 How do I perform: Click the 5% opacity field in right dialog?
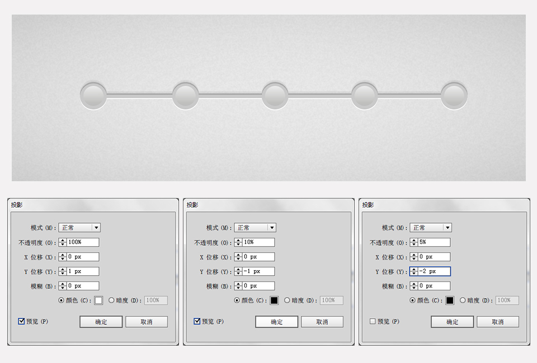coord(434,242)
